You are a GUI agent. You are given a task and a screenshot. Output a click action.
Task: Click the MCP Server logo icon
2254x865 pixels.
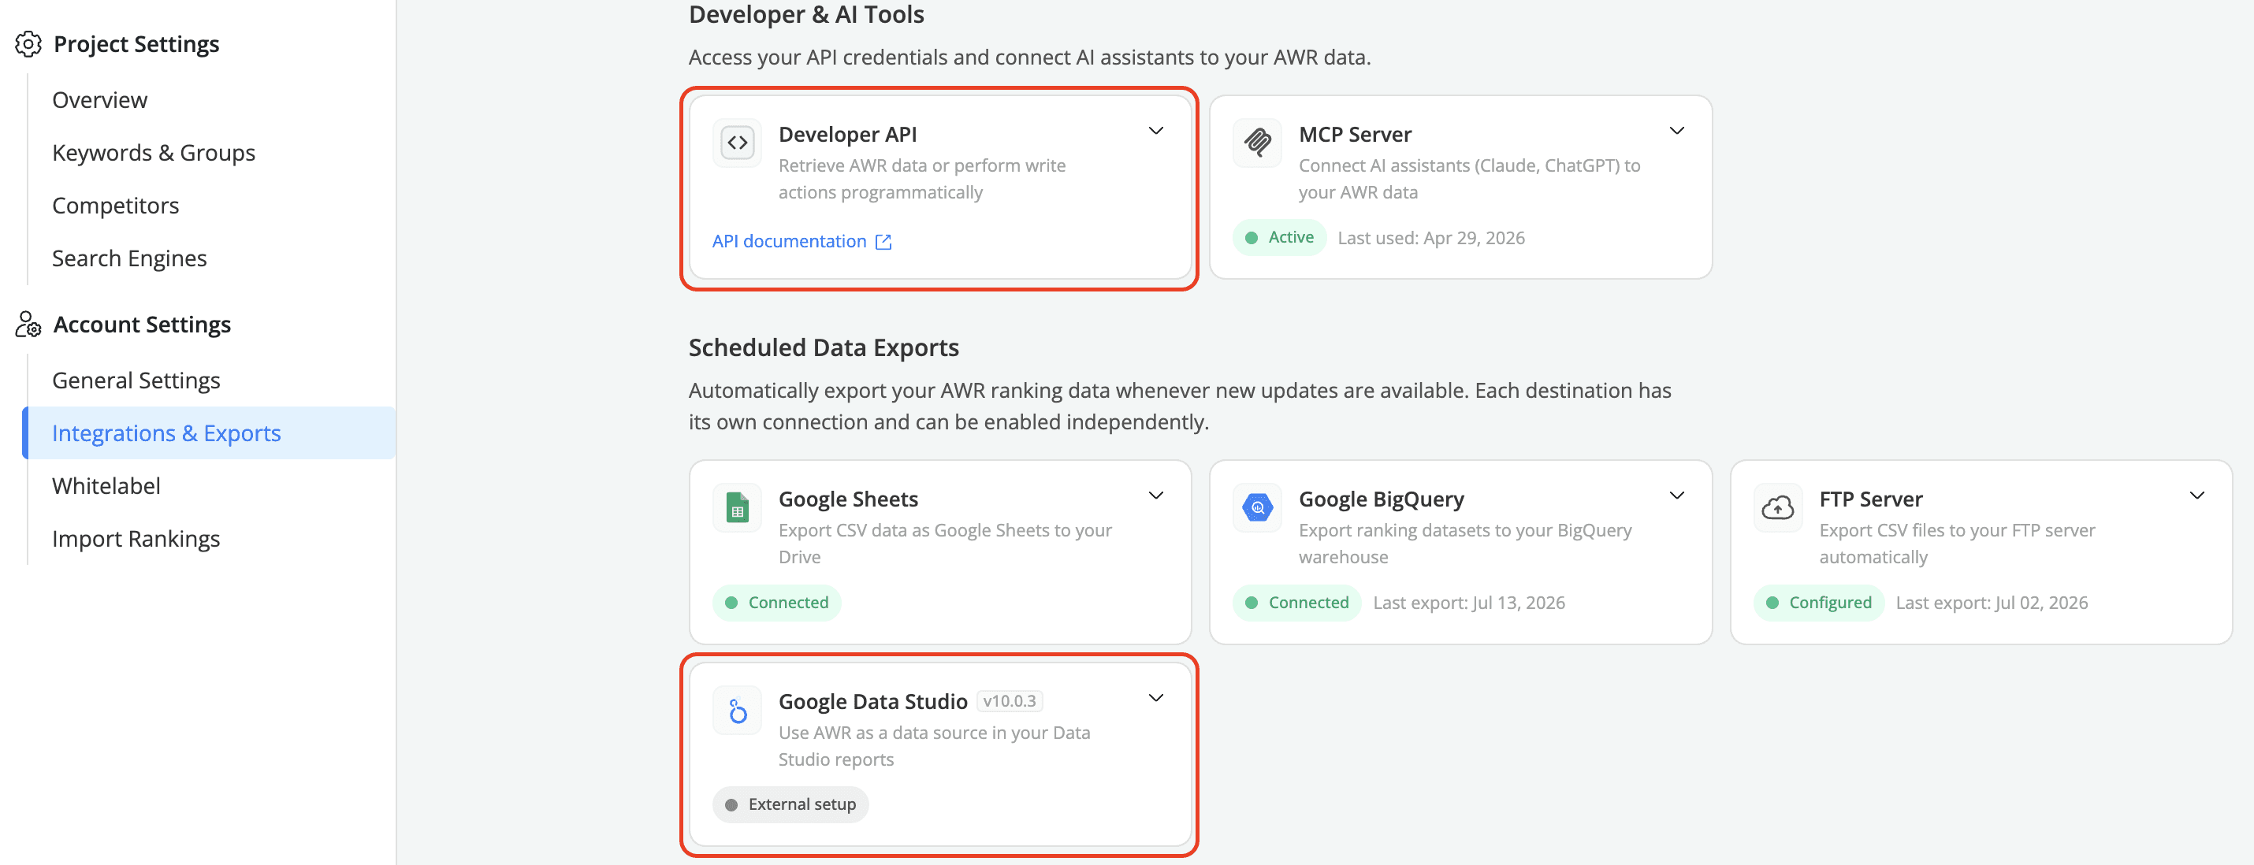click(1257, 143)
